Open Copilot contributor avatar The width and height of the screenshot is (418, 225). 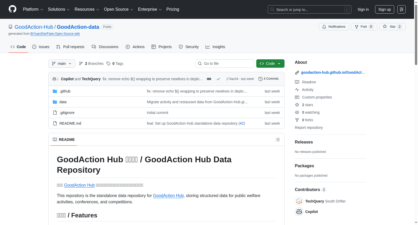(x=299, y=212)
